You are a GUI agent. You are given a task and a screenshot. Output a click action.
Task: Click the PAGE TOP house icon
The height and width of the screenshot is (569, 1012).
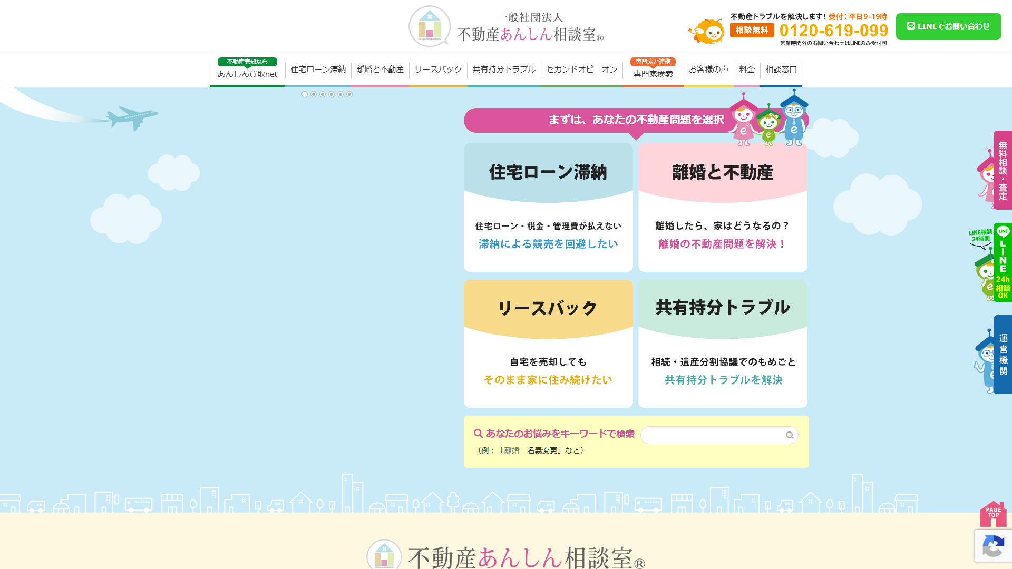pos(993,514)
